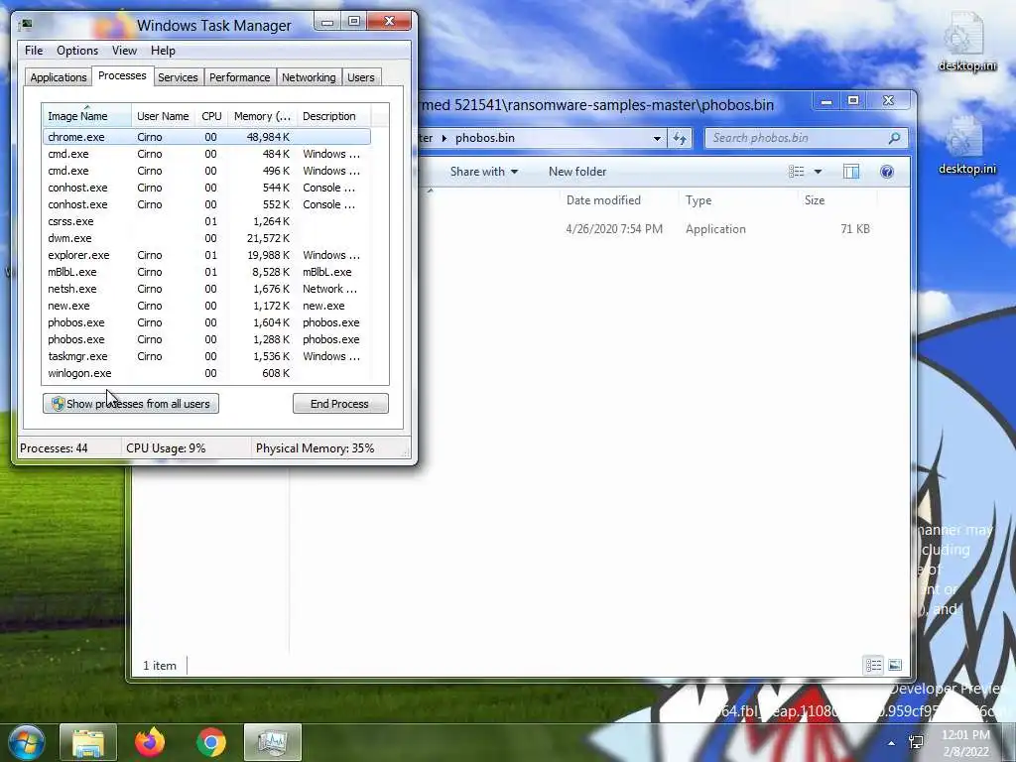Switch to details view icon at Explorer bottom

pyautogui.click(x=873, y=665)
